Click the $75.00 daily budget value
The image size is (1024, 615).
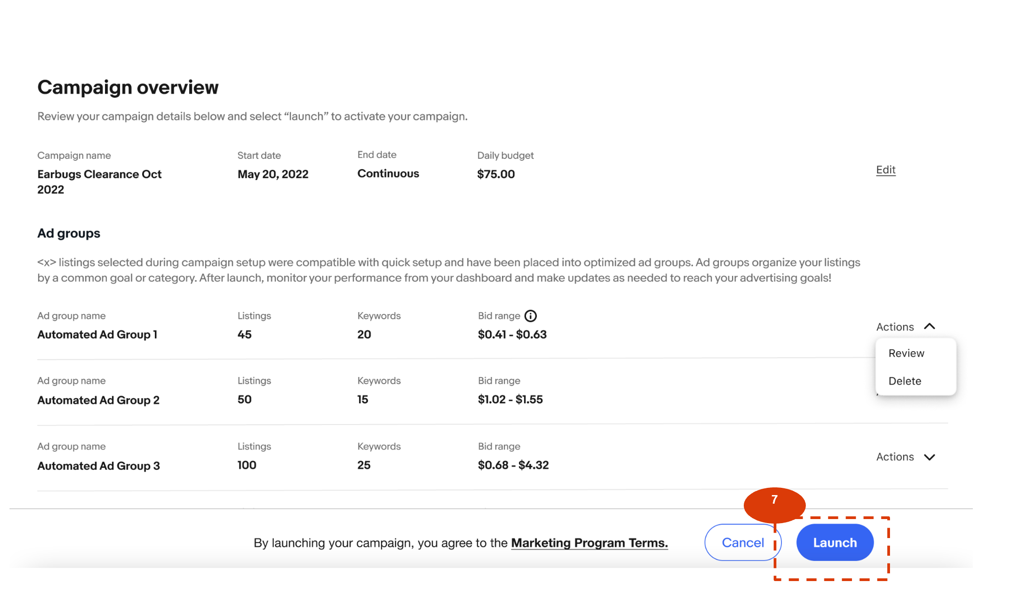point(496,174)
